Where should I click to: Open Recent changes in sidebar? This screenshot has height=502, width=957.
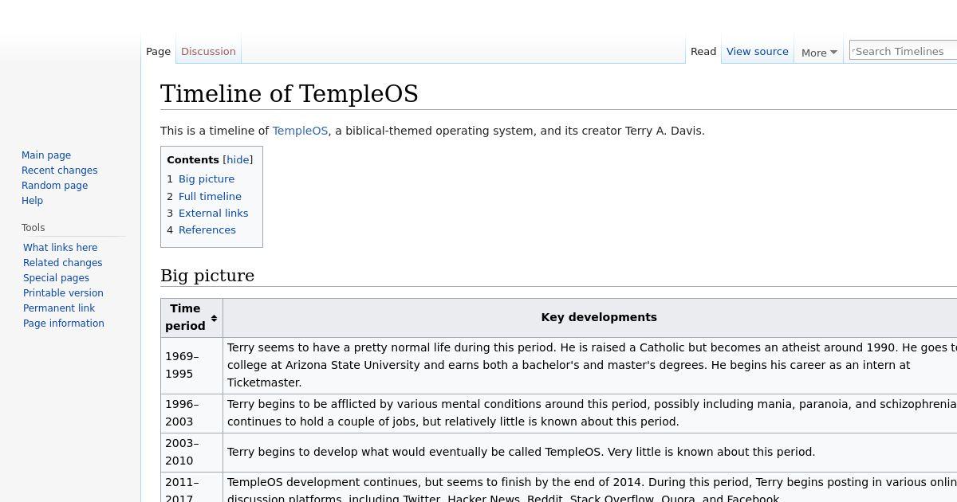60,171
